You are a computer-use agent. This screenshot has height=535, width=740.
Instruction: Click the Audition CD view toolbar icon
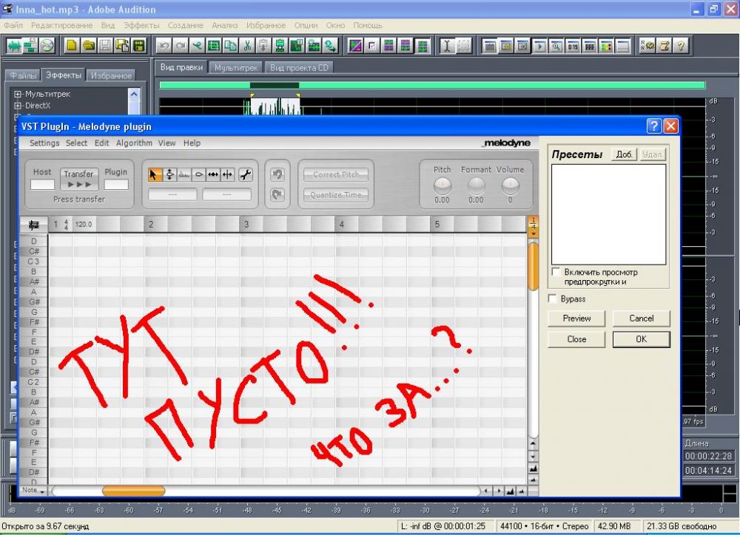46,46
